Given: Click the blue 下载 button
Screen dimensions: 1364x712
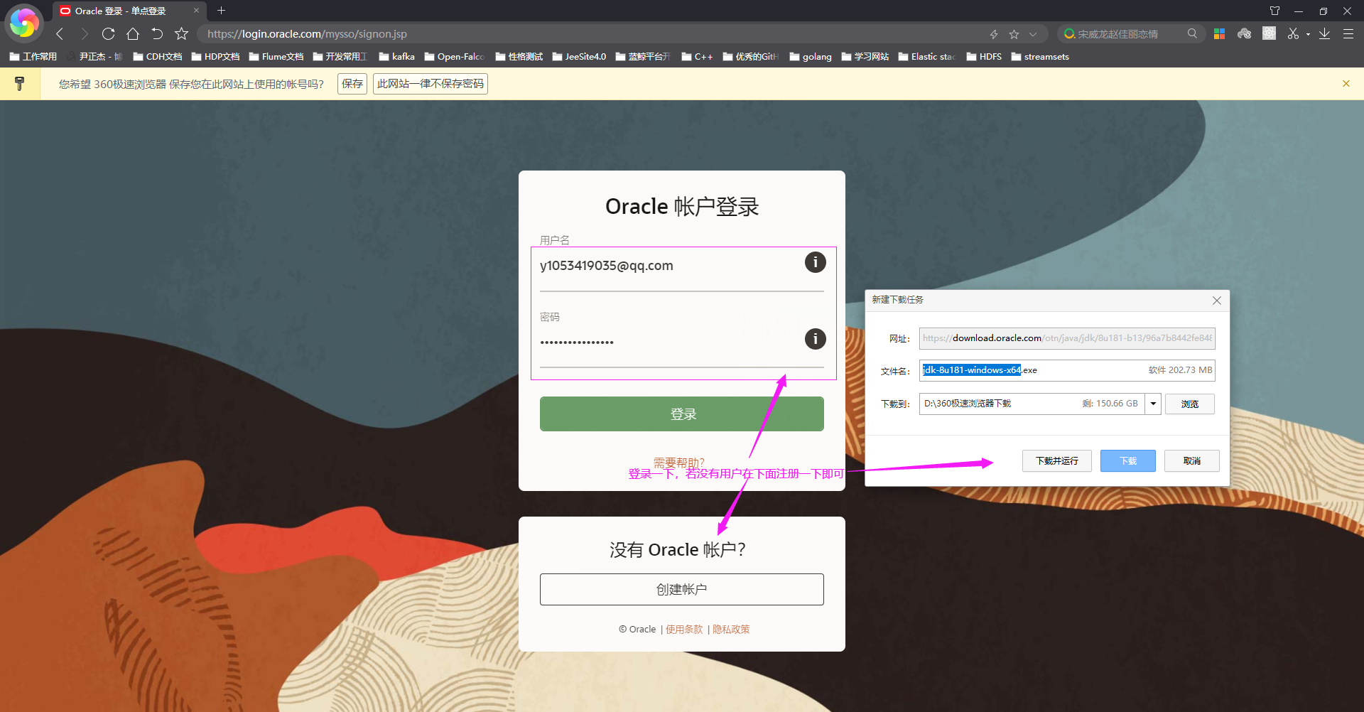Looking at the screenshot, I should [1127, 460].
